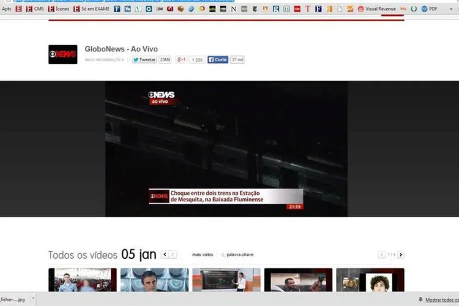
Task: Open the New York Times gothic T bookmark
Action: tap(255, 9)
